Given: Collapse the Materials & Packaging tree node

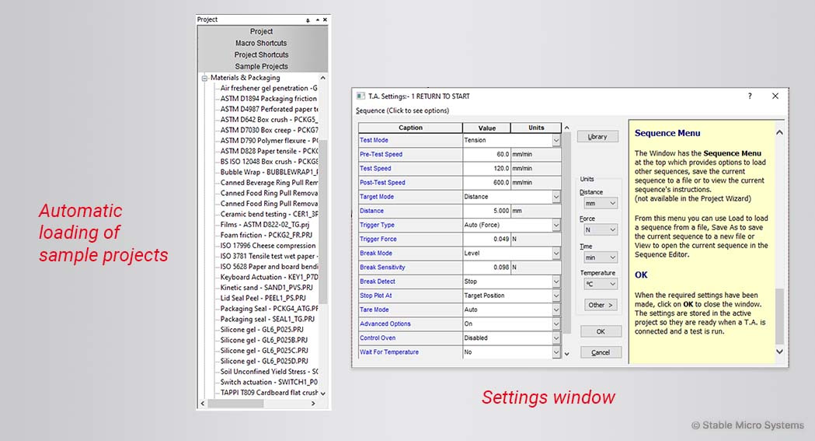Looking at the screenshot, I should 204,78.
